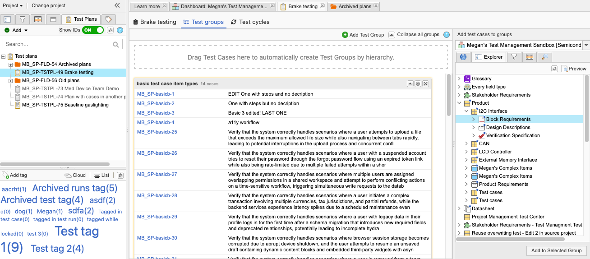The width and height of the screenshot is (590, 259).
Task: Open the project selector combo box dropdown
Action: pyautogui.click(x=586, y=45)
